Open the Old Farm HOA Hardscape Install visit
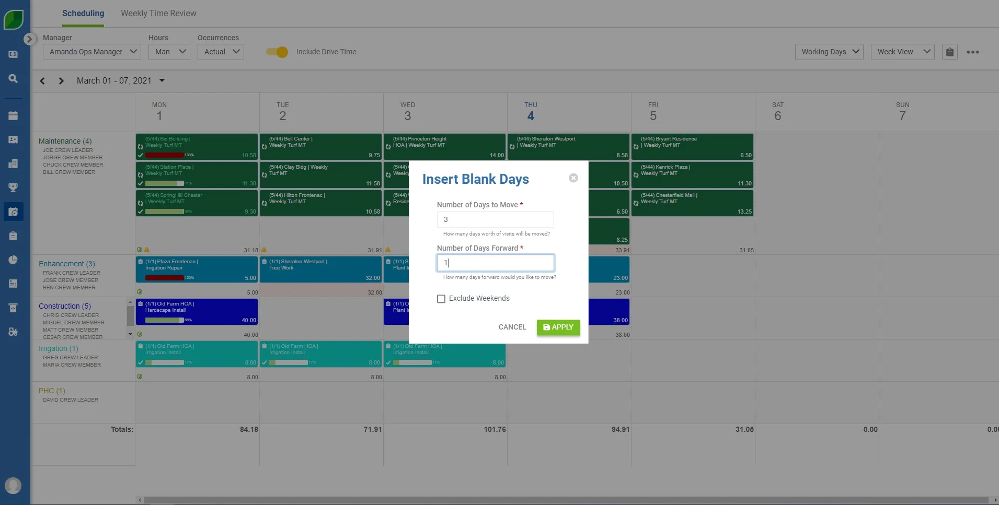 tap(197, 312)
